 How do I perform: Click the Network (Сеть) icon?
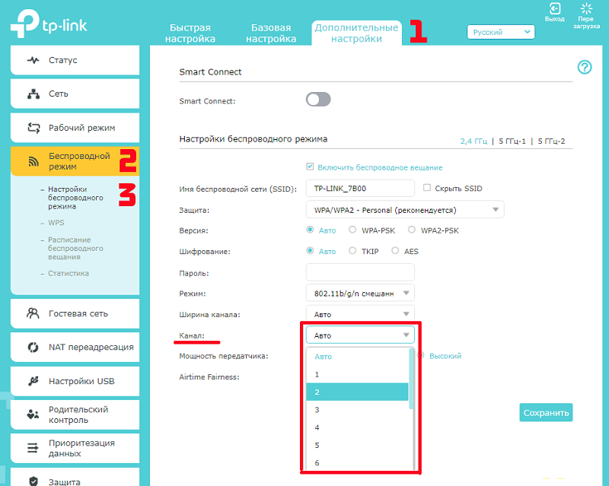click(x=33, y=94)
